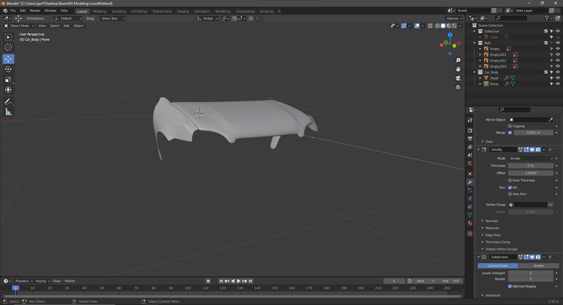Viewport: 563px width, 305px height.
Task: Hide the Hood object in outliner
Action: click(x=558, y=78)
